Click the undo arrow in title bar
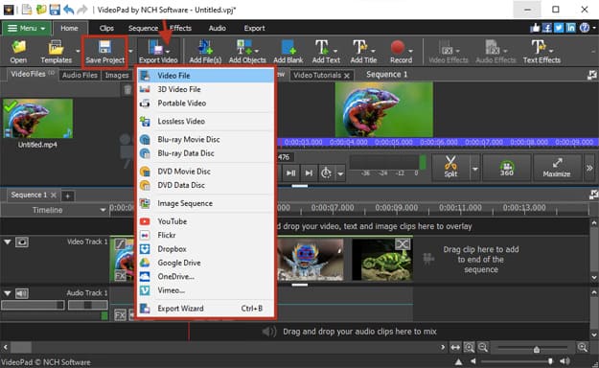The width and height of the screenshot is (599, 368). [x=69, y=10]
